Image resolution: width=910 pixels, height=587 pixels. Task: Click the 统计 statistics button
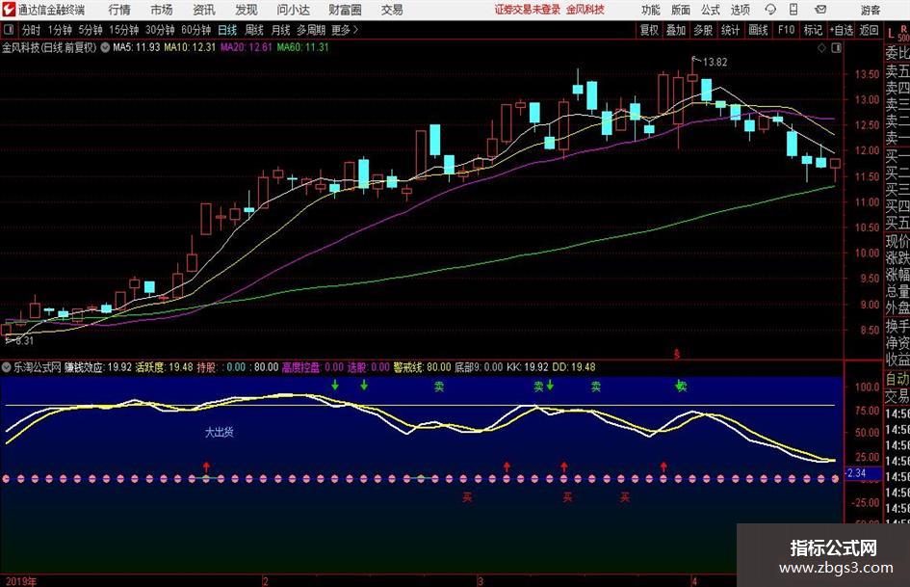tap(730, 30)
